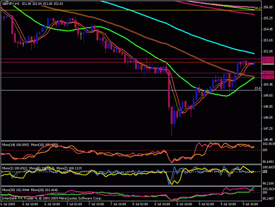The image size is (275, 207).
Task: Click the pink 152.31 price level tag
Action: coord(268,58)
